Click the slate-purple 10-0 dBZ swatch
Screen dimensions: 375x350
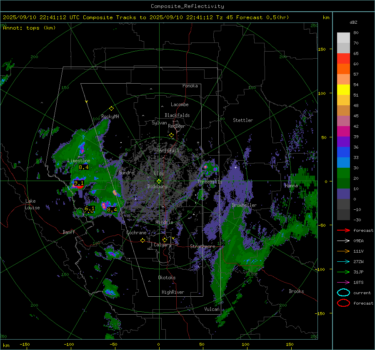[343, 194]
